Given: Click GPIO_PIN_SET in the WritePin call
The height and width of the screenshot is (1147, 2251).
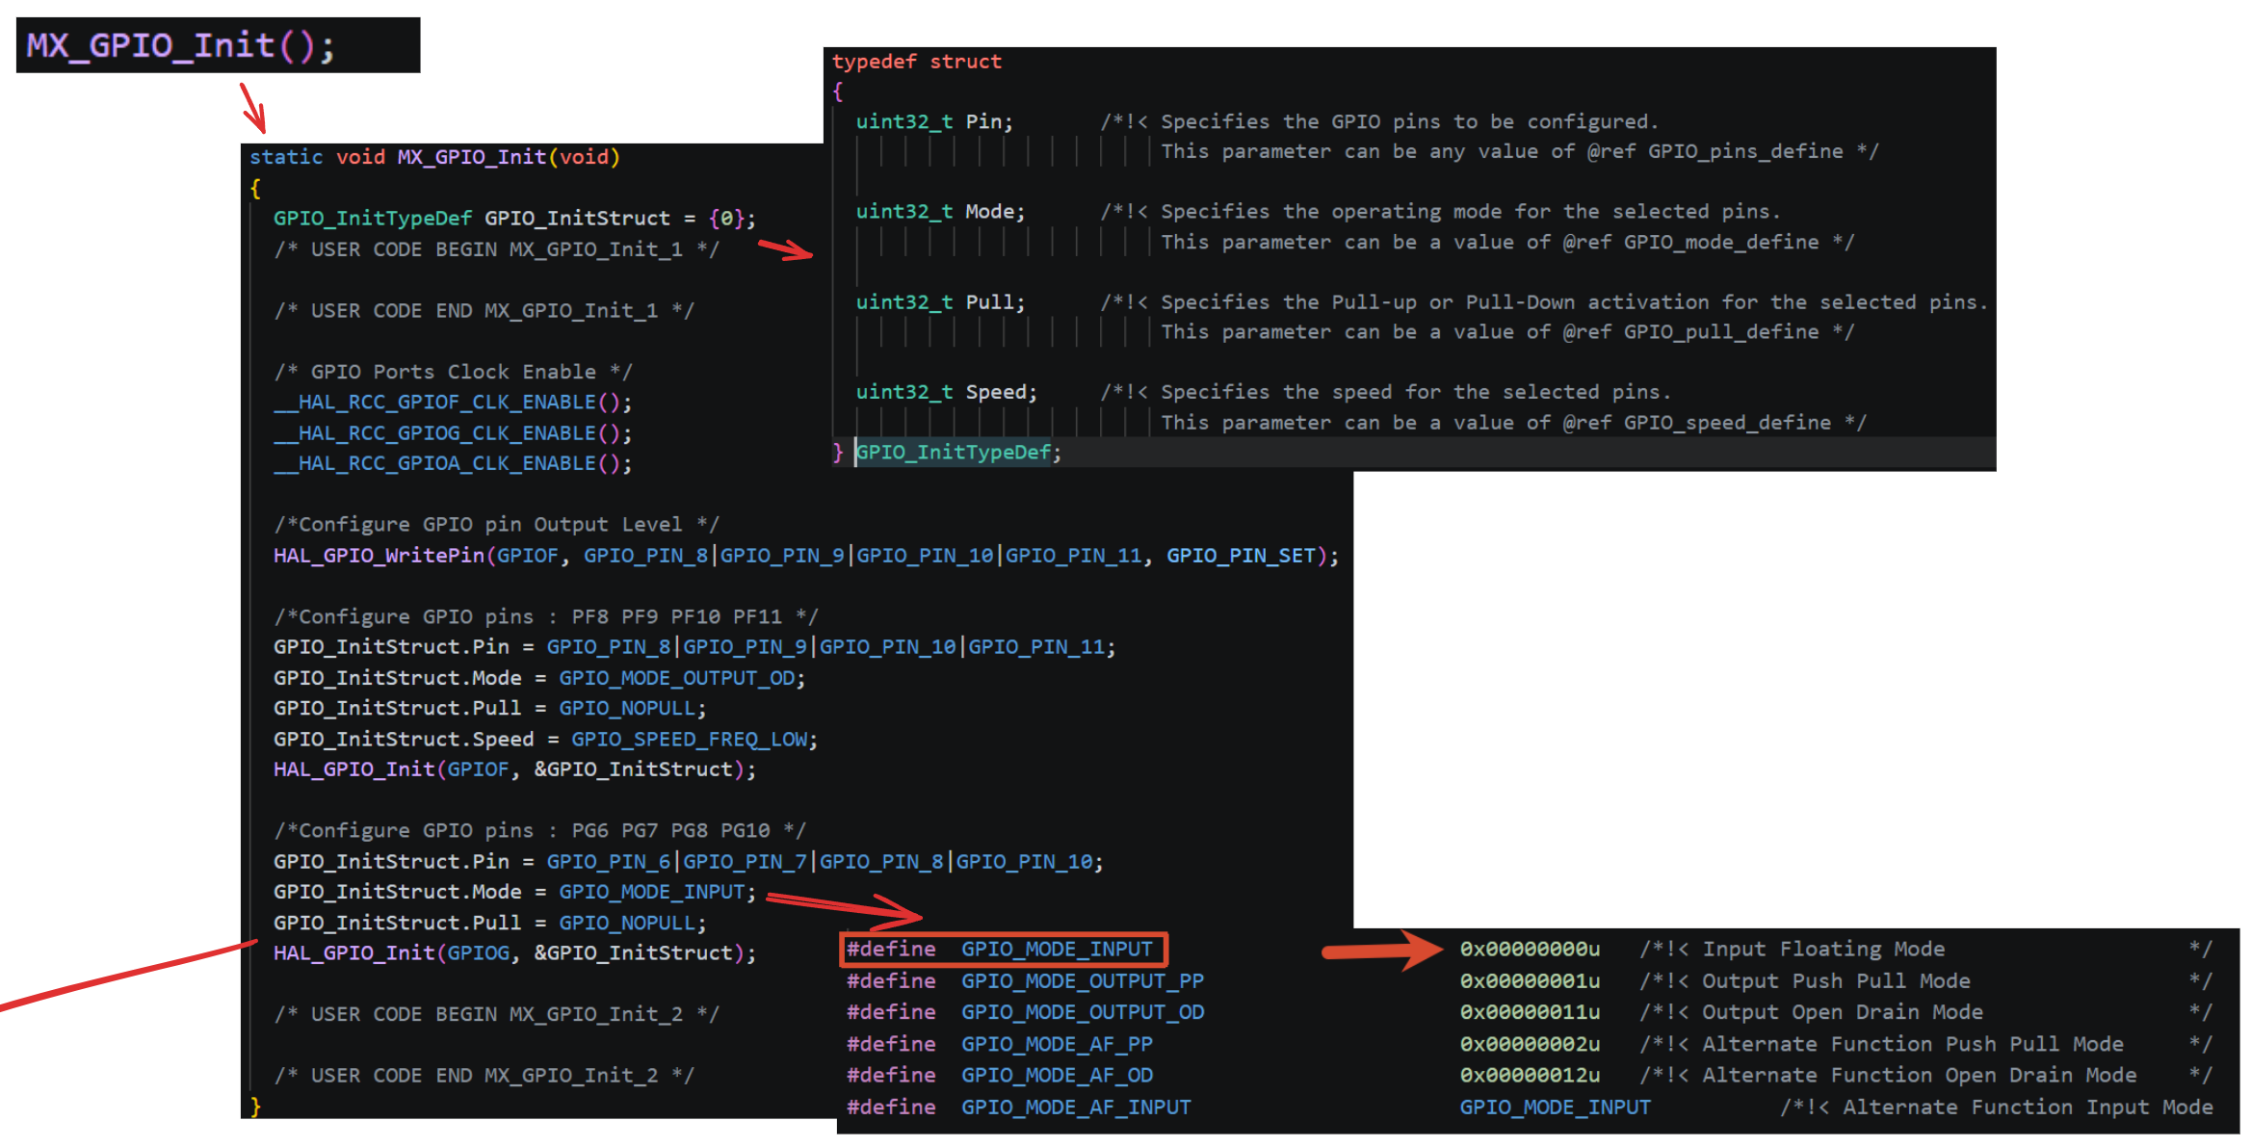Looking at the screenshot, I should pyautogui.click(x=1241, y=556).
